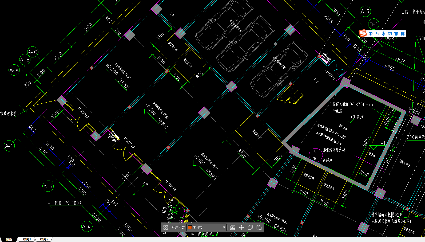Click the 检修人孔1000X700mm note

point(352,104)
